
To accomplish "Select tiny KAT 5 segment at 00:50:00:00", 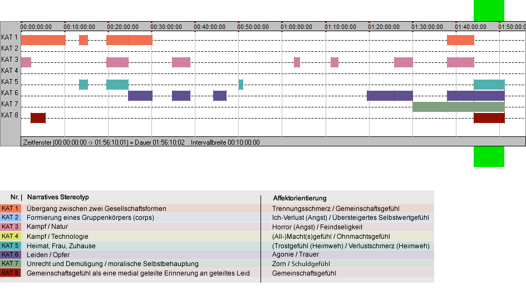I will click(x=241, y=85).
